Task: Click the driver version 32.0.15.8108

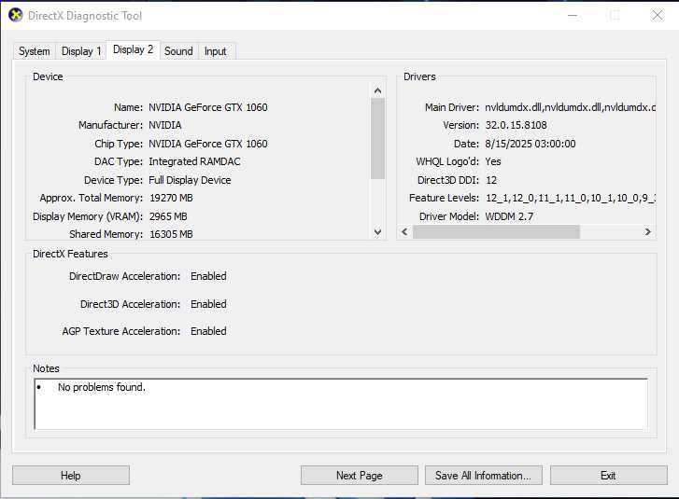Action: [516, 125]
